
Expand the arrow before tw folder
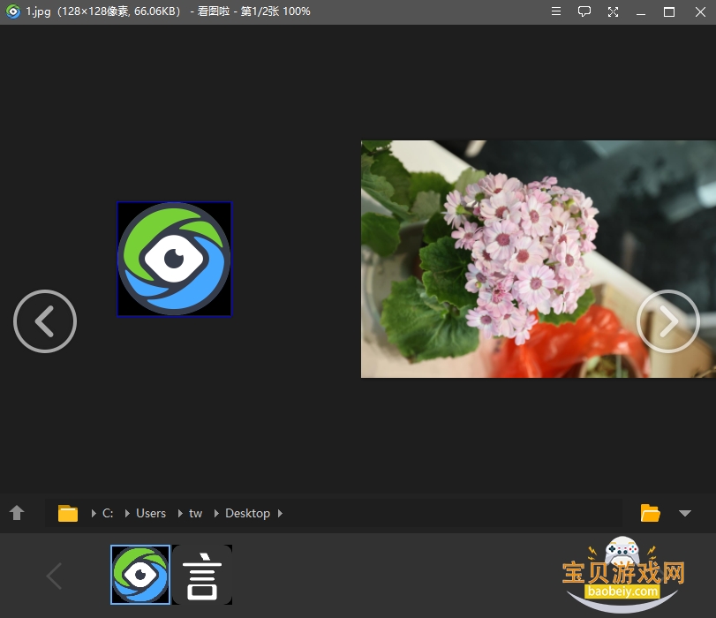180,514
